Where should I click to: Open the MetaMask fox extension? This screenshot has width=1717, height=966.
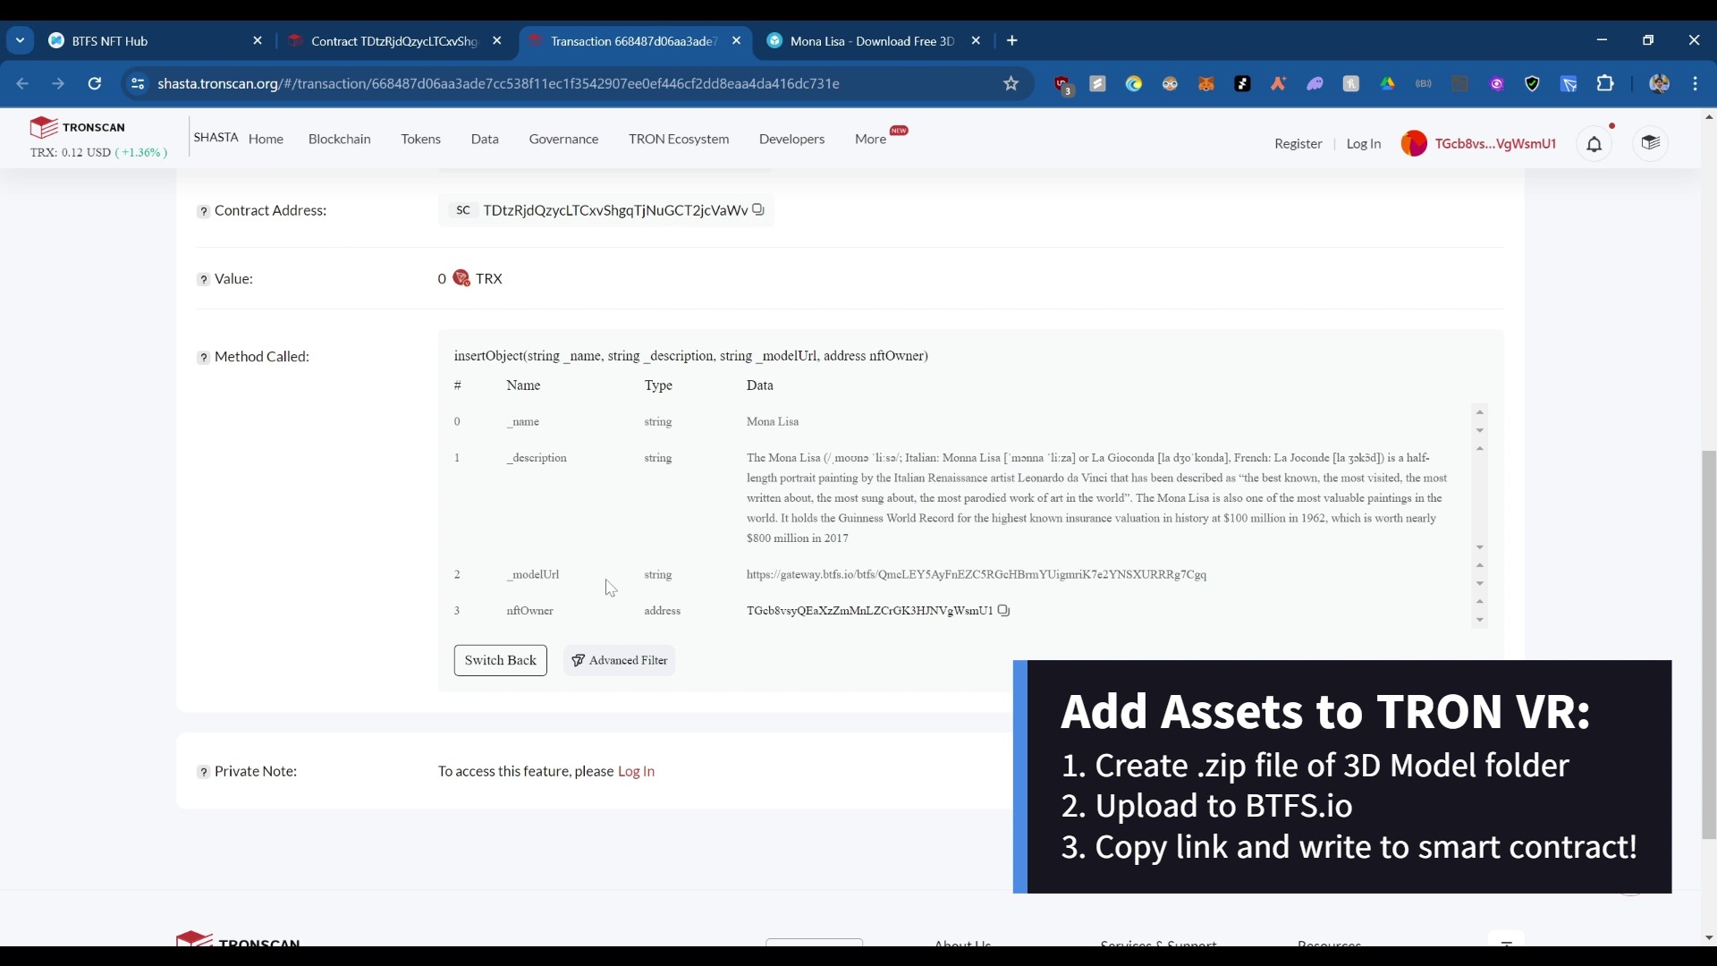pos(1206,84)
